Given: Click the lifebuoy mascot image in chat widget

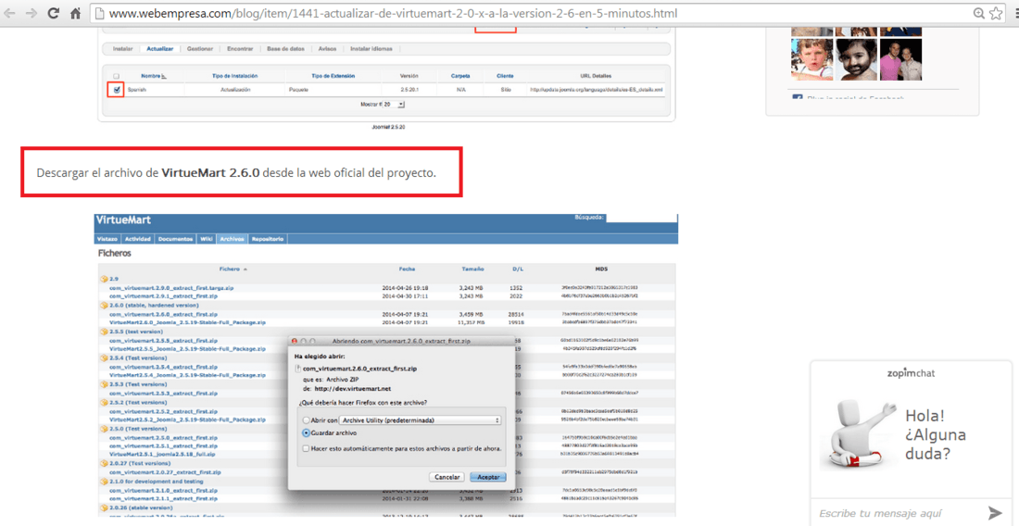Looking at the screenshot, I should 858,432.
